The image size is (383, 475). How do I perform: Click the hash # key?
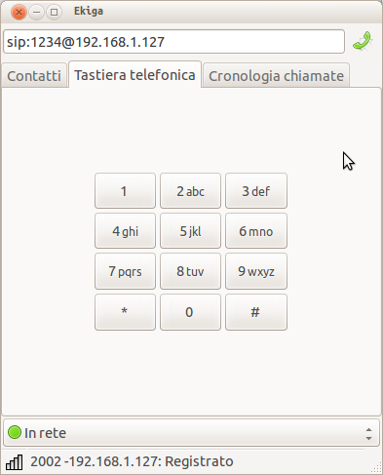pyautogui.click(x=256, y=312)
